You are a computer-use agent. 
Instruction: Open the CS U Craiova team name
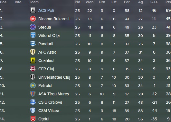click(50, 102)
